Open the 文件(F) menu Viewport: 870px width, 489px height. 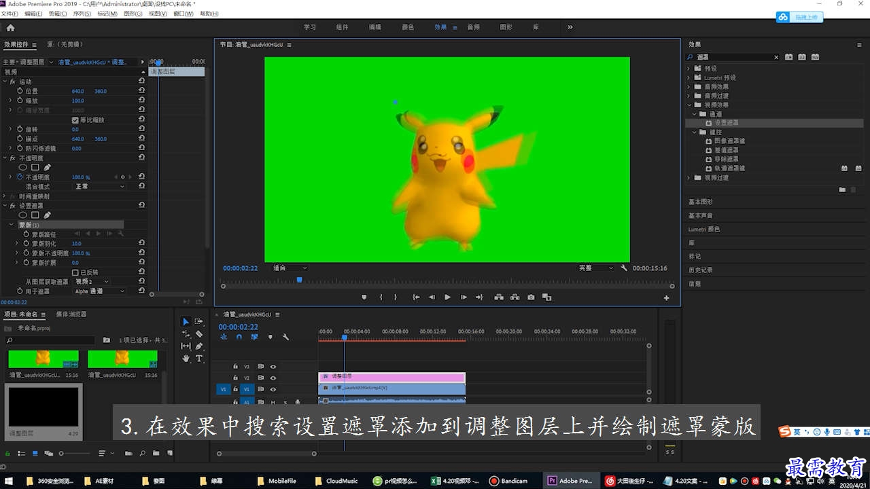[10, 14]
